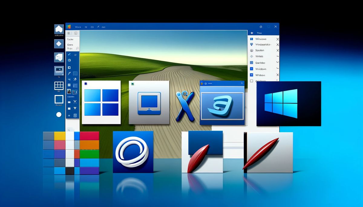Screen dimensions: 363x207
Task: Open the gray tile showing a blue monitor
Action: coord(149,102)
